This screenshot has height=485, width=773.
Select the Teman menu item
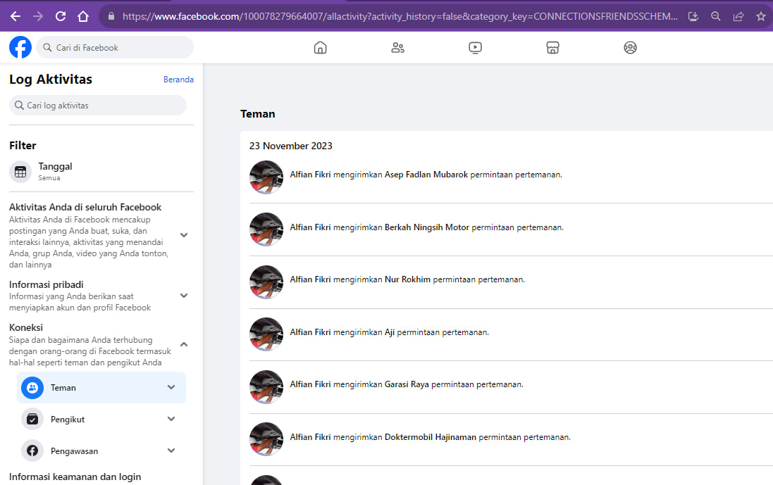coord(101,388)
